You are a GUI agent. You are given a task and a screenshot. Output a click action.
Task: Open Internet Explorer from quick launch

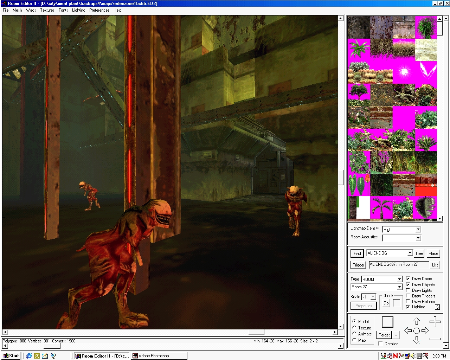click(29, 356)
